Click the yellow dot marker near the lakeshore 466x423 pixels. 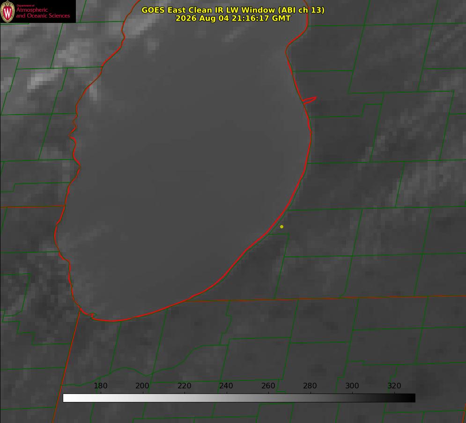[281, 226]
